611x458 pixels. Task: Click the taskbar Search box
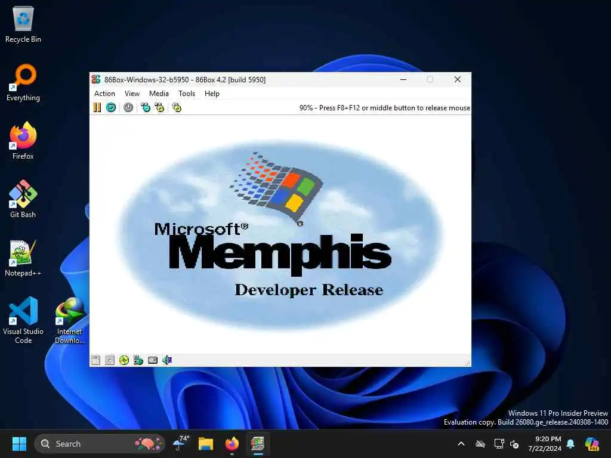pyautogui.click(x=100, y=444)
